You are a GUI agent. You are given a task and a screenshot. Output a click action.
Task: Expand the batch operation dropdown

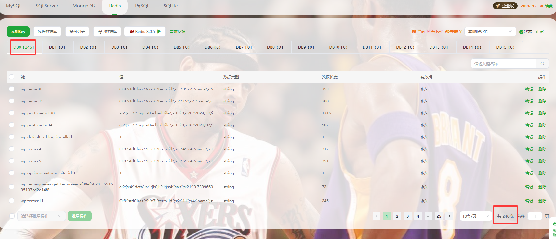(41, 216)
